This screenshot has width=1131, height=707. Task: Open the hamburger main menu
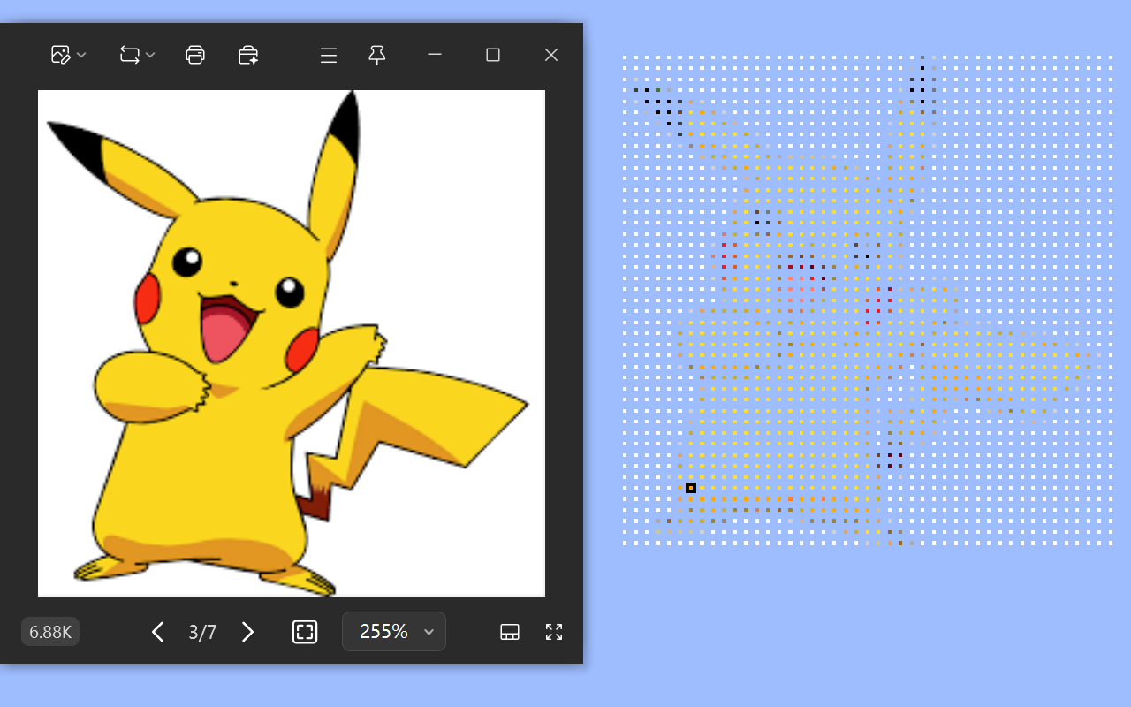pyautogui.click(x=329, y=56)
